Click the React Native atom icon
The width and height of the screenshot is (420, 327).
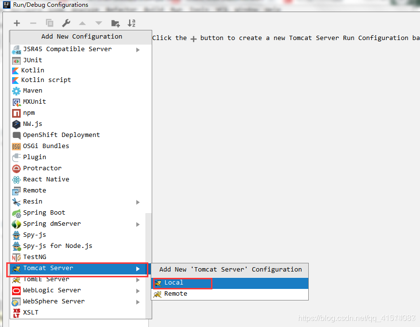click(16, 180)
